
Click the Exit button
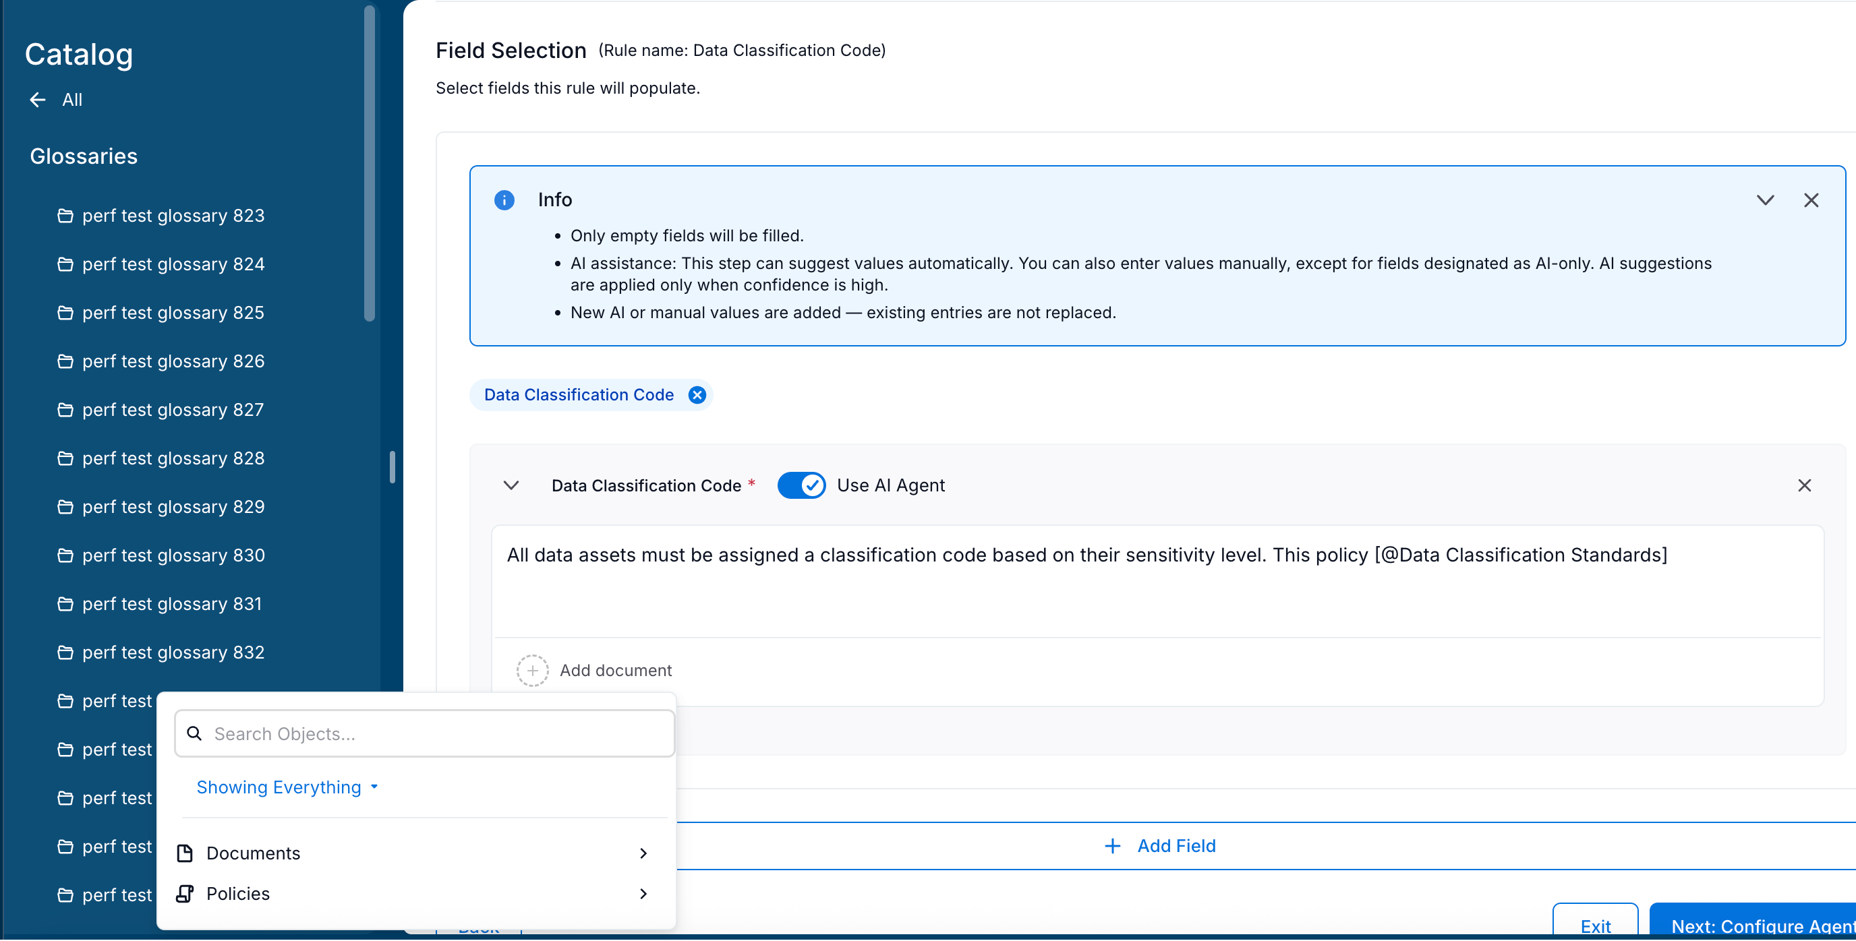tap(1595, 927)
